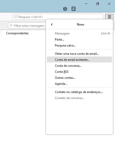115x145 pixels.
Task: Focus the Pesquisa global search field
Action: pyautogui.click(x=58, y=17)
